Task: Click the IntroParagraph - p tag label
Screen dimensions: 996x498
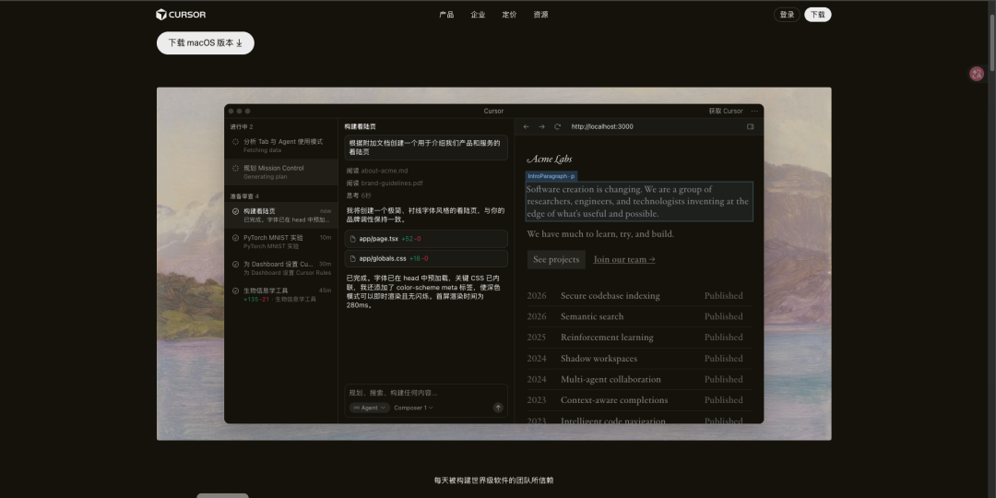Action: [x=551, y=176]
